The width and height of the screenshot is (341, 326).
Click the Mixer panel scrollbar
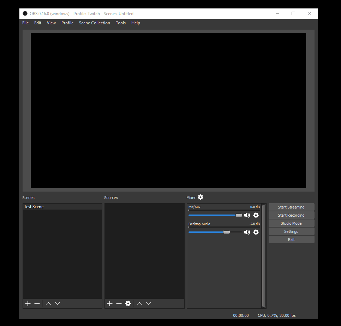pyautogui.click(x=264, y=256)
